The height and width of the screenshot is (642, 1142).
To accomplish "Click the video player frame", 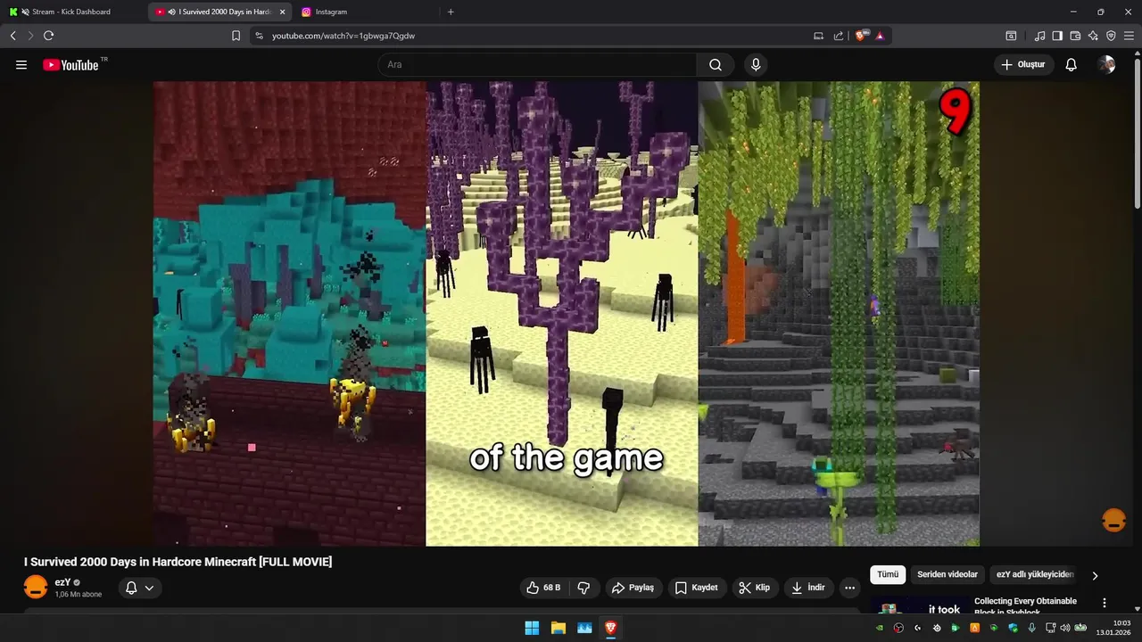I will (567, 314).
